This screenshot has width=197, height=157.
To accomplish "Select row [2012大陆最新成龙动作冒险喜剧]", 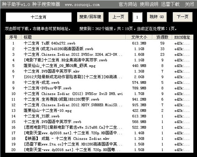I will [99, 77].
